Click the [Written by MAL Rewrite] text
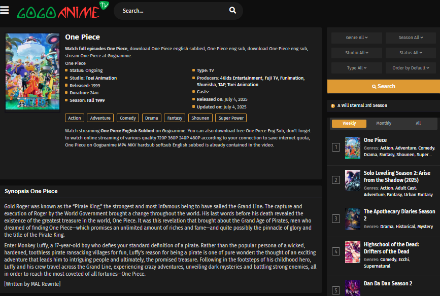Image resolution: width=440 pixels, height=296 pixels. click(x=32, y=284)
